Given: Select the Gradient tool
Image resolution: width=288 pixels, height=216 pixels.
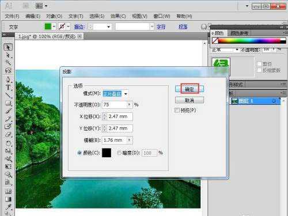Looking at the screenshot, I should coord(8,199).
